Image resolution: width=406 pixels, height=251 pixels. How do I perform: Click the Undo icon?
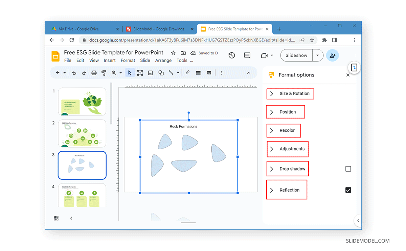coord(74,73)
